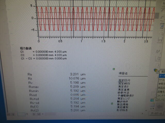Select the 参照元 entry in the list
This screenshot has width=165, height=123.
pyautogui.click(x=162, y=84)
